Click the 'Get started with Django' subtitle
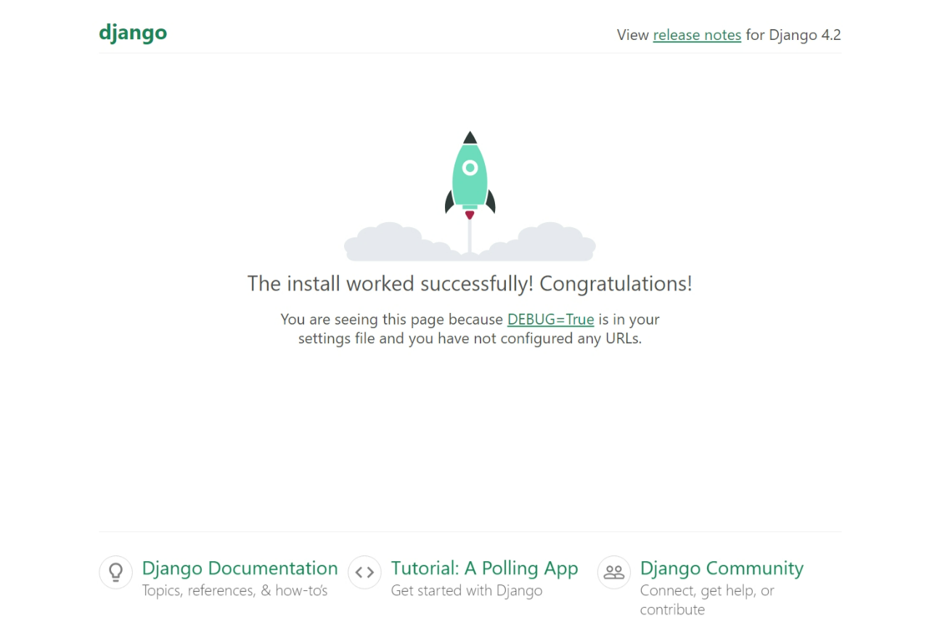 (466, 590)
